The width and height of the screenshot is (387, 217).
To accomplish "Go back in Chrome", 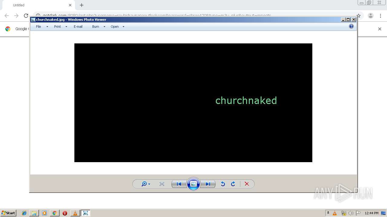I will point(7,16).
